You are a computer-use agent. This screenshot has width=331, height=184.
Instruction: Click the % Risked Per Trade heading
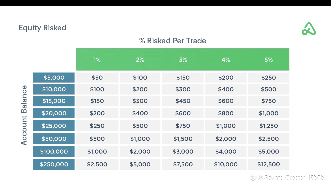[173, 41]
